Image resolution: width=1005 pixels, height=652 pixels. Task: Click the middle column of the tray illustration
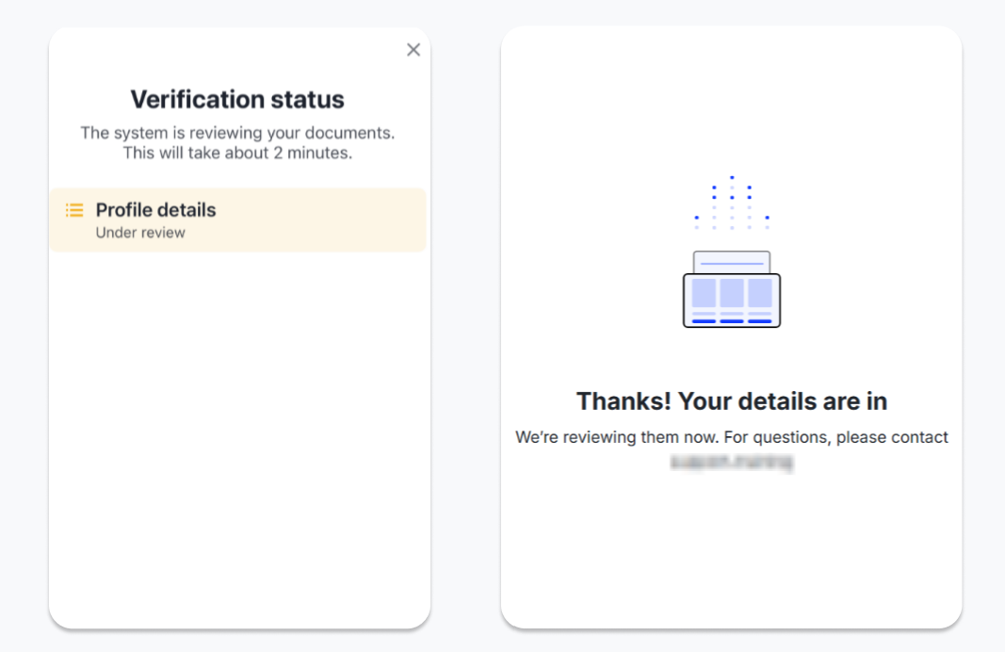coord(732,293)
